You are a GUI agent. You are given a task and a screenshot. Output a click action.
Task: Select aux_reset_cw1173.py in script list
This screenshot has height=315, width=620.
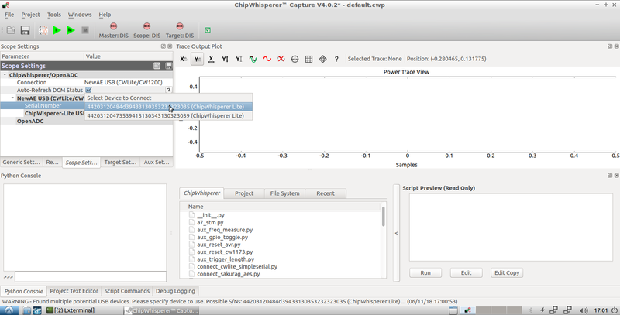point(225,252)
